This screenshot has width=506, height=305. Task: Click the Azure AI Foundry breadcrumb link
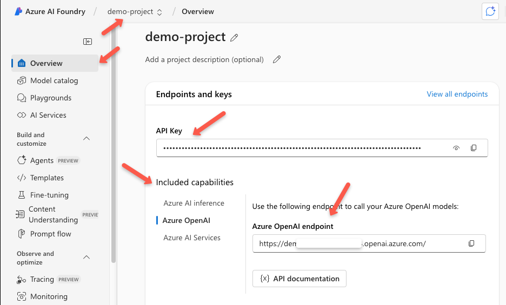pyautogui.click(x=55, y=12)
